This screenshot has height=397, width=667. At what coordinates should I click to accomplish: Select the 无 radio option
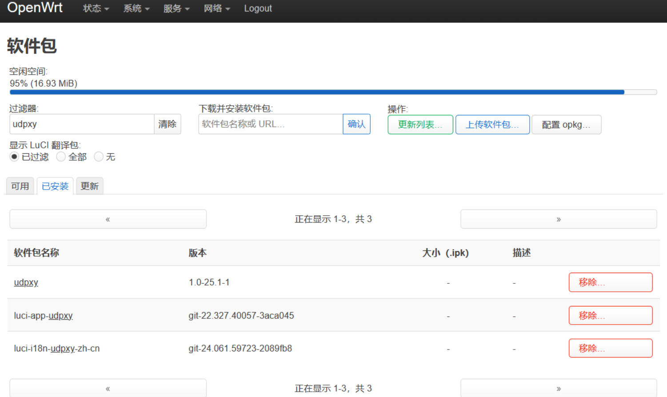coord(99,157)
